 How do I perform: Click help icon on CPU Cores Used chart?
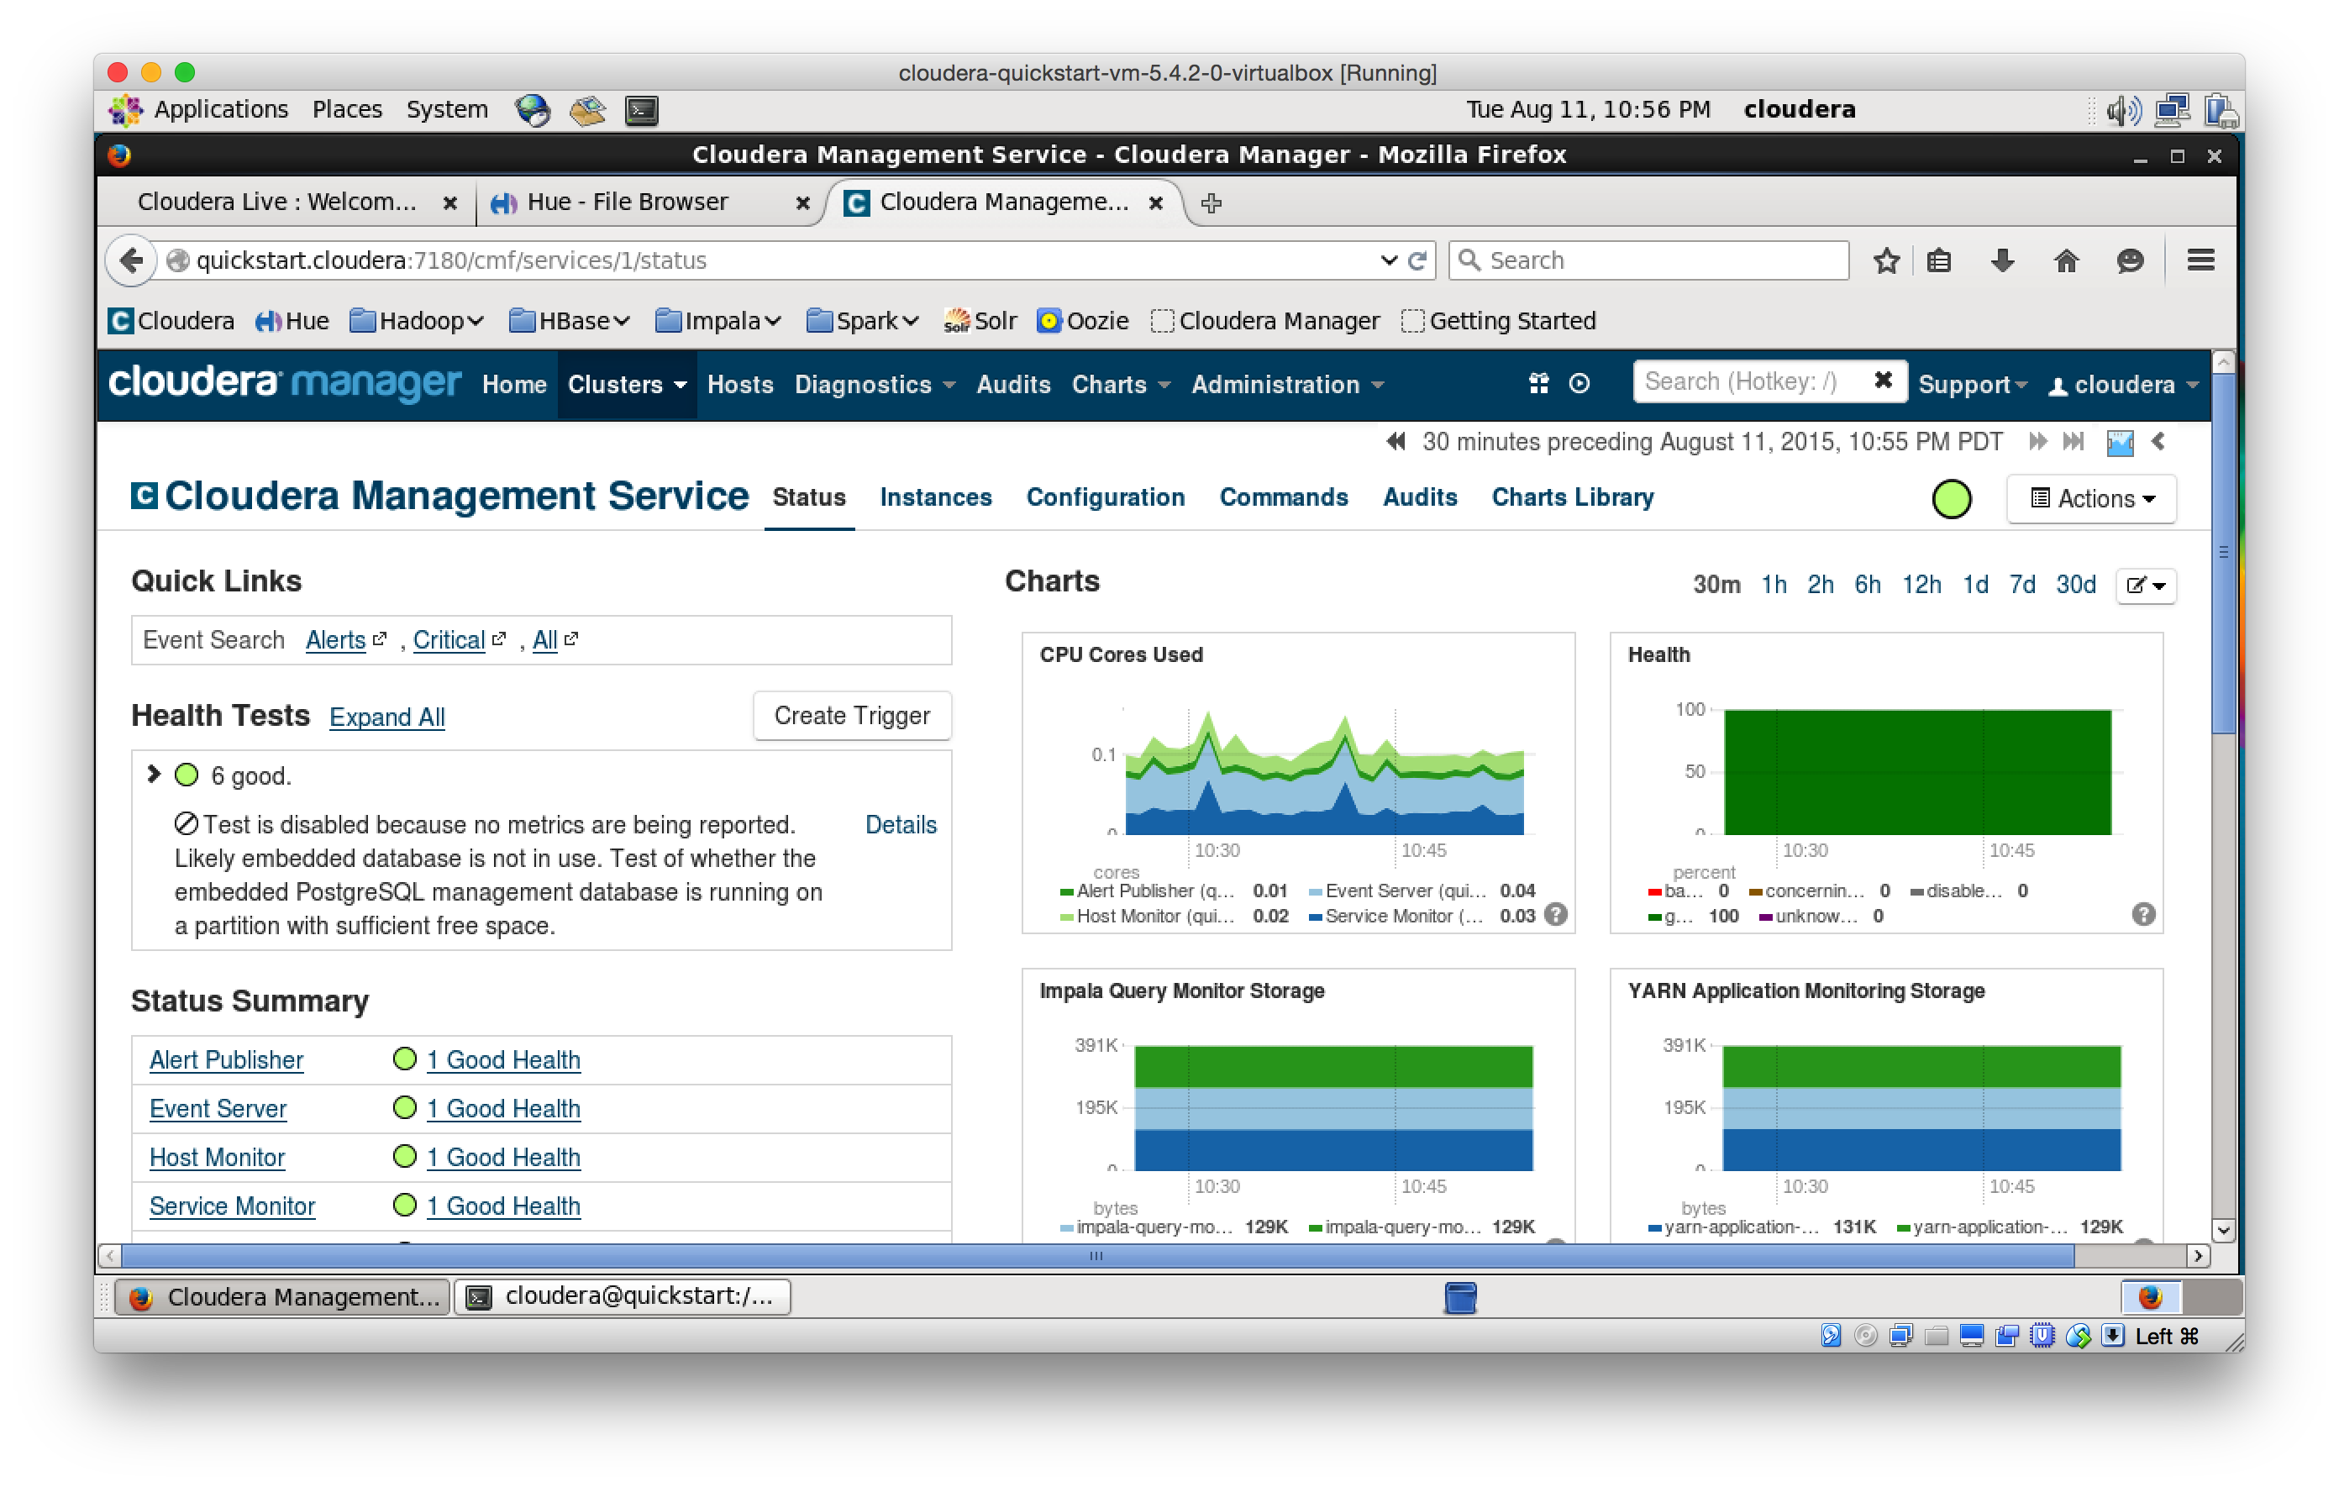1555,914
